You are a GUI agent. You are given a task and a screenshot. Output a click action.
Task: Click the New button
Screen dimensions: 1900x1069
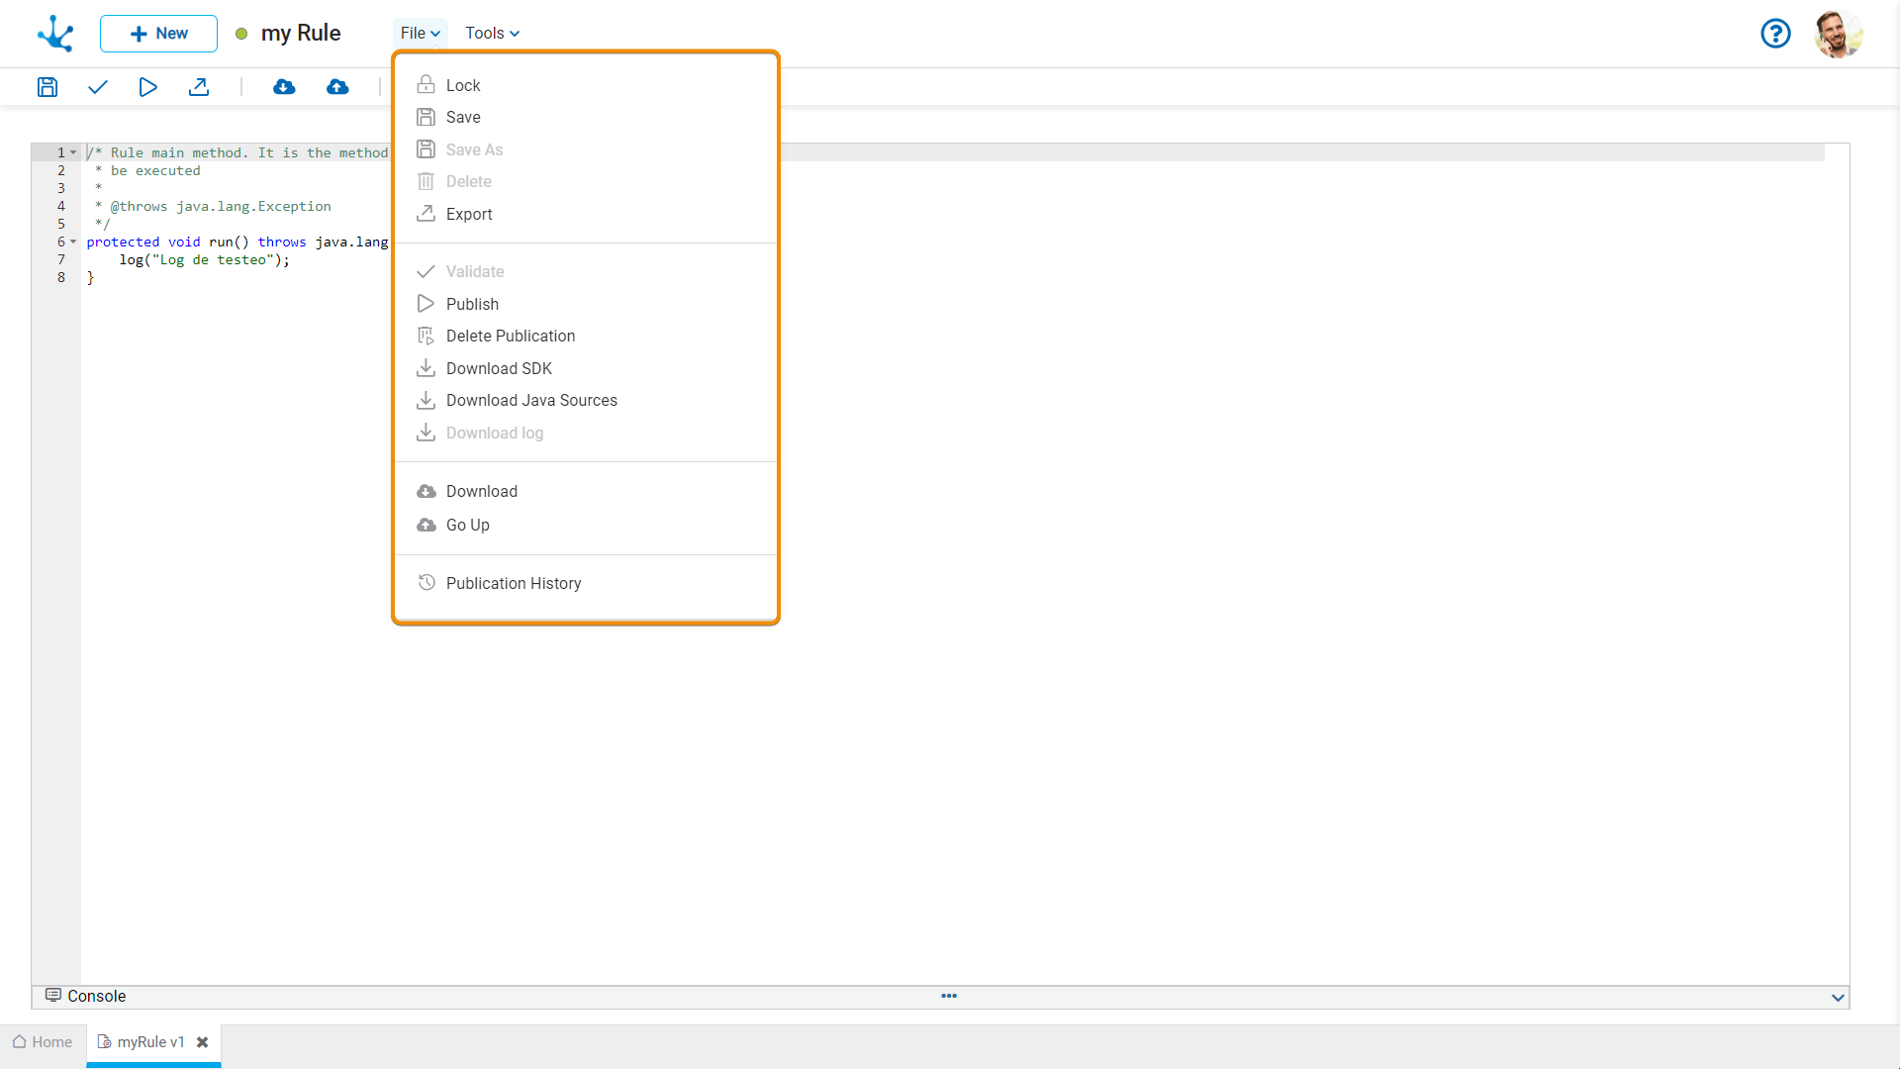pyautogui.click(x=158, y=34)
